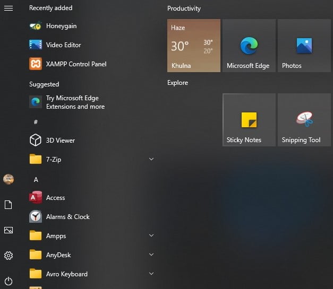The width and height of the screenshot is (333, 289).
Task: Open the Microsoft Edge tile
Action: click(x=249, y=46)
